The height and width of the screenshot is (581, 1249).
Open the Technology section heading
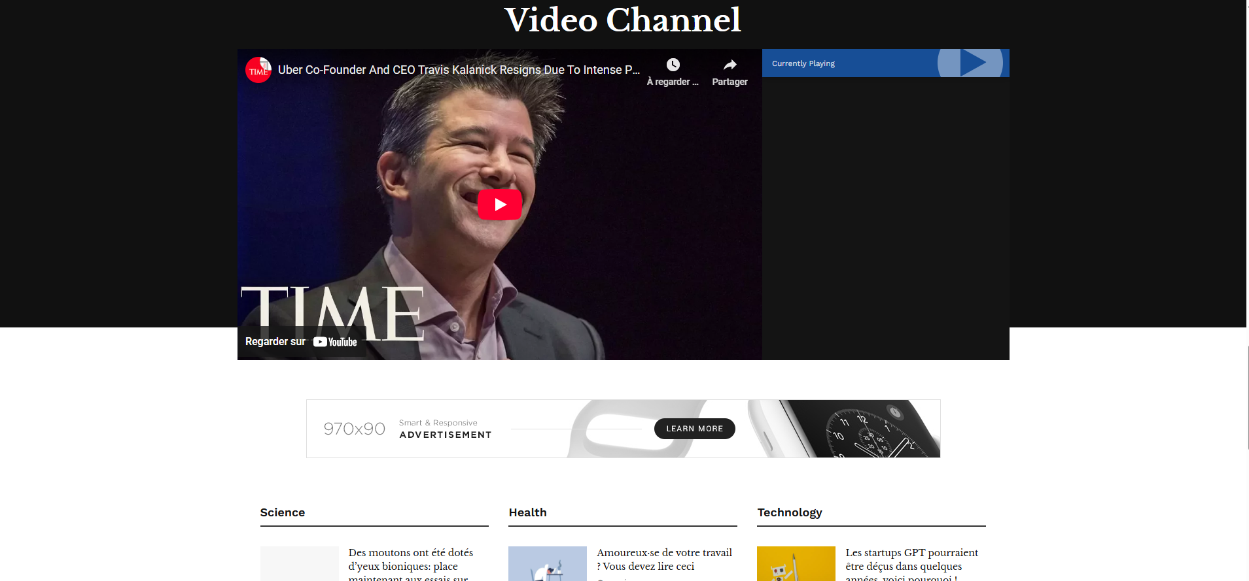pos(790,512)
